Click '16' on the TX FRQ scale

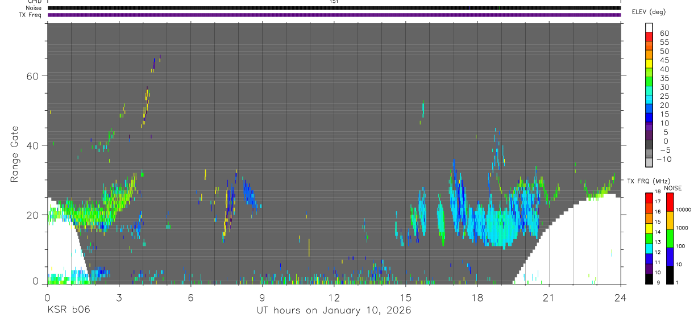pos(658,212)
